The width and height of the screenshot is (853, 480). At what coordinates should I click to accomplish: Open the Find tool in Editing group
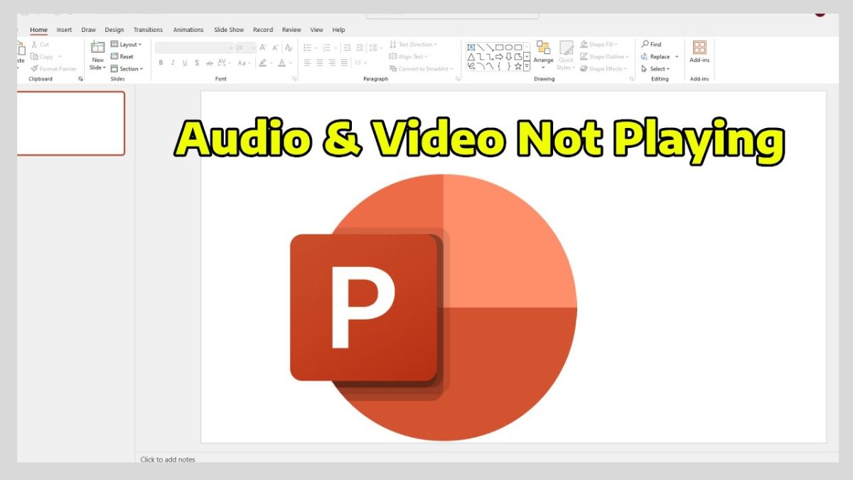652,43
